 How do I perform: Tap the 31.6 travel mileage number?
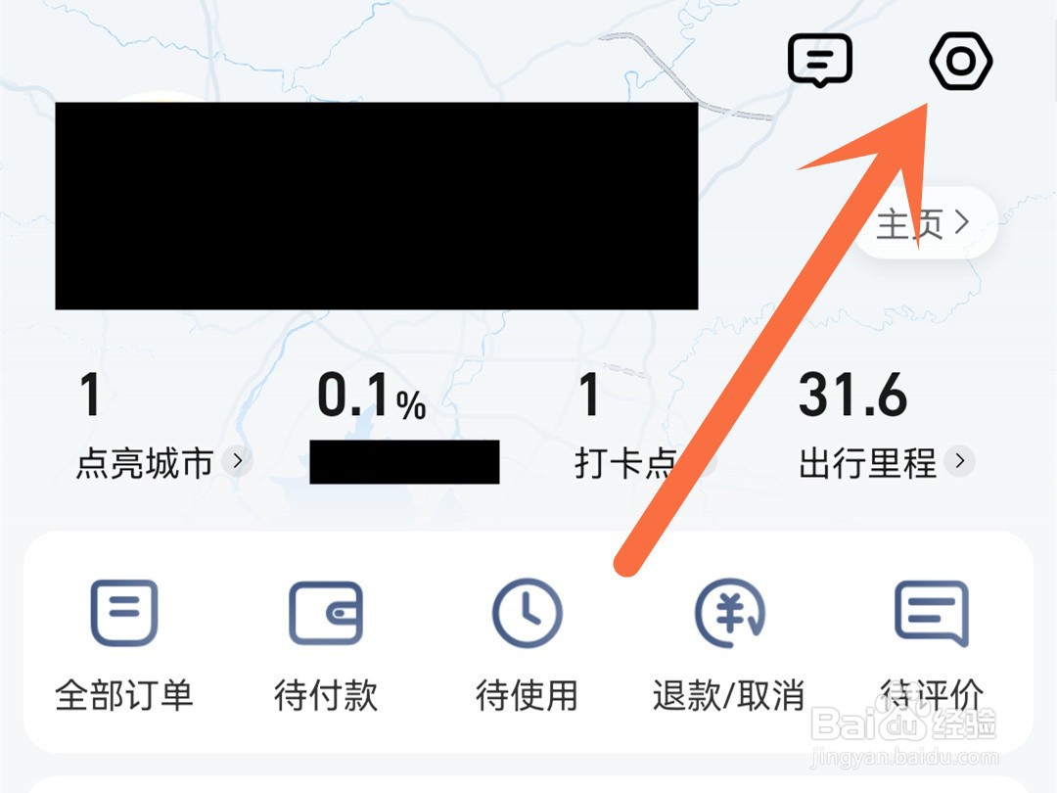pos(853,396)
